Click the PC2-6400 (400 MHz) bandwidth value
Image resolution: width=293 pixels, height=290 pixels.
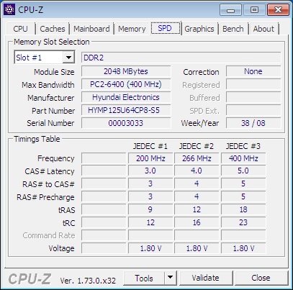click(126, 84)
